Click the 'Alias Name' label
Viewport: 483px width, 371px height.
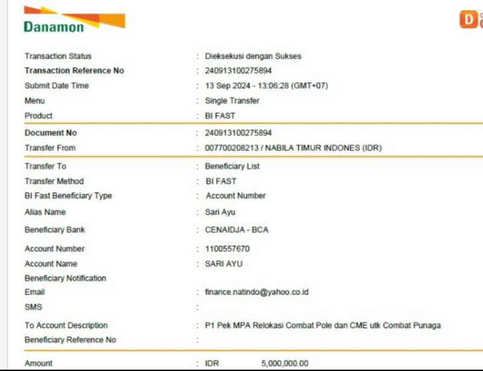click(45, 212)
